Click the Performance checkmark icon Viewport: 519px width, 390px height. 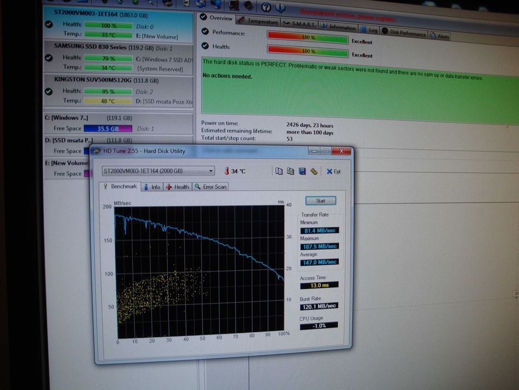(205, 32)
